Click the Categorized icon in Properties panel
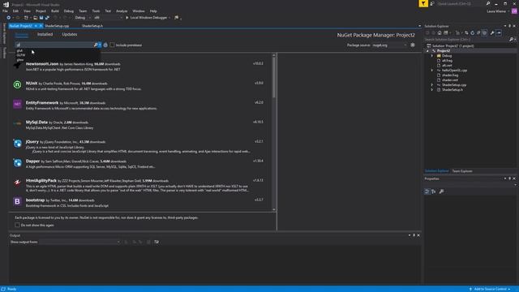Screen dimensions: 519x292 427,191
